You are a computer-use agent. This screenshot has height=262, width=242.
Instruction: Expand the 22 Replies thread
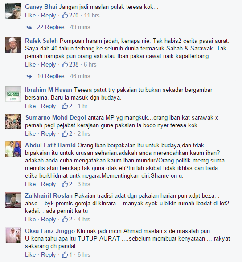50,27
